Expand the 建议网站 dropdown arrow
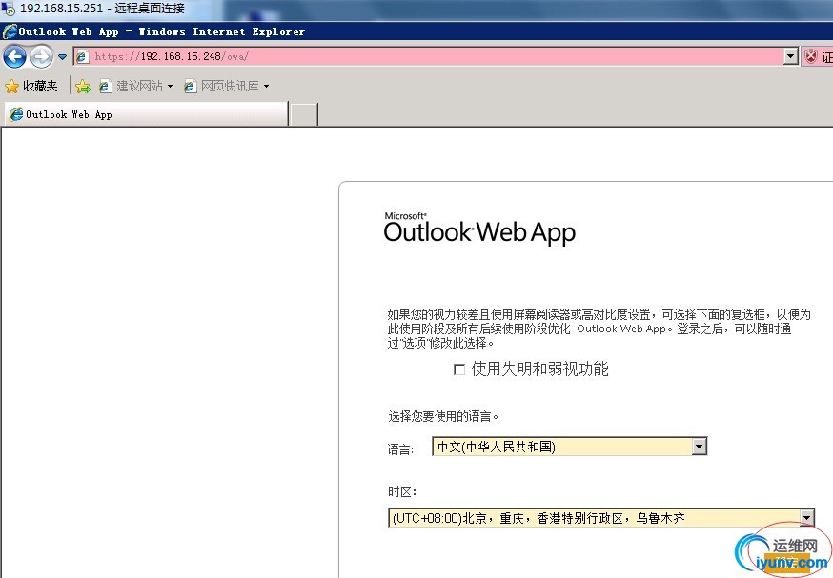The image size is (833, 578). point(170,86)
